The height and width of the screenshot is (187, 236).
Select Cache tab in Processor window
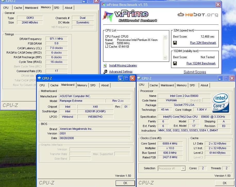[154, 85]
